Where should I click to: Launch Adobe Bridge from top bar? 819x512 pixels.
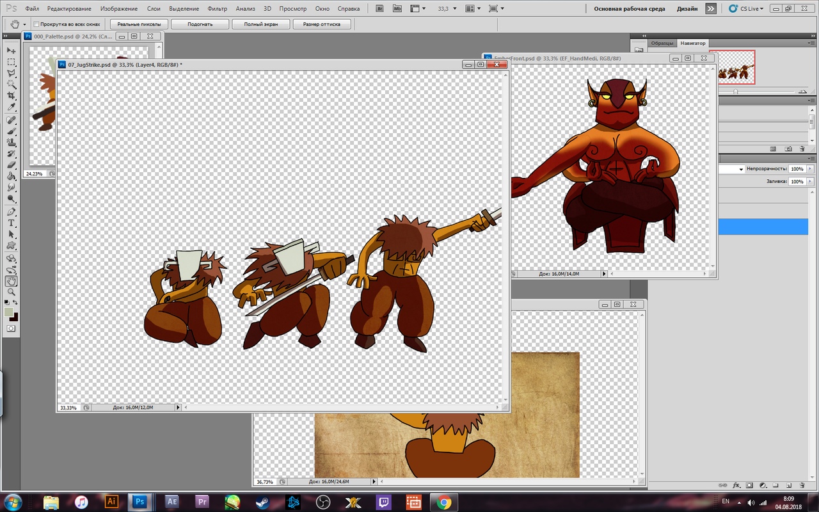point(379,9)
